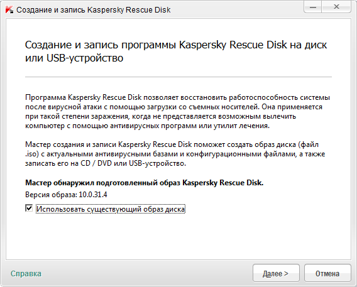
Task: Click the heading line 'Создание и запись программы Kaspersky Rescue Disk'
Action: tap(156, 45)
